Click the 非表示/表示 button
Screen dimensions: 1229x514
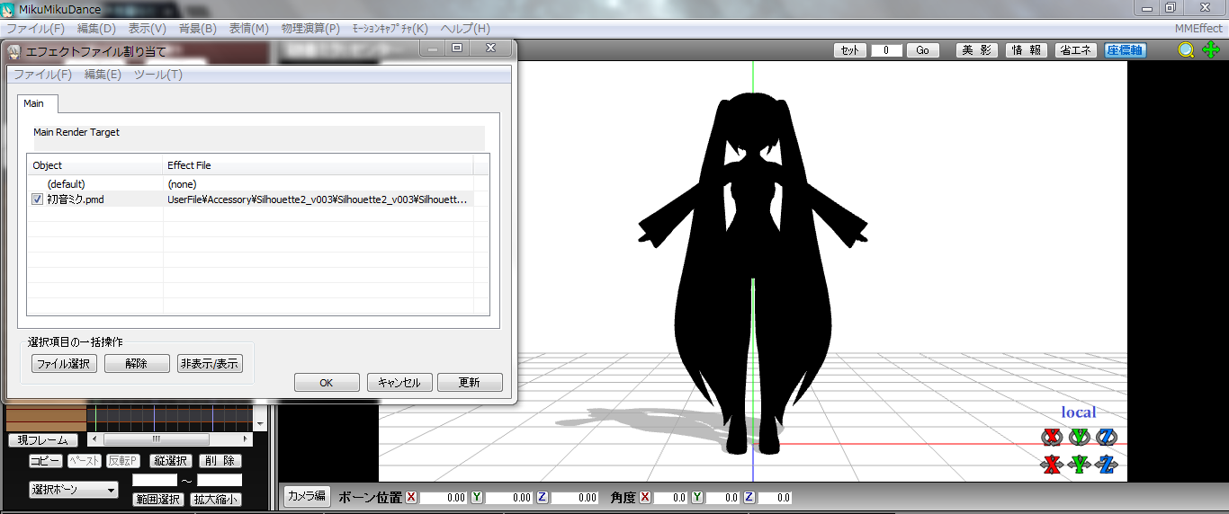[210, 364]
